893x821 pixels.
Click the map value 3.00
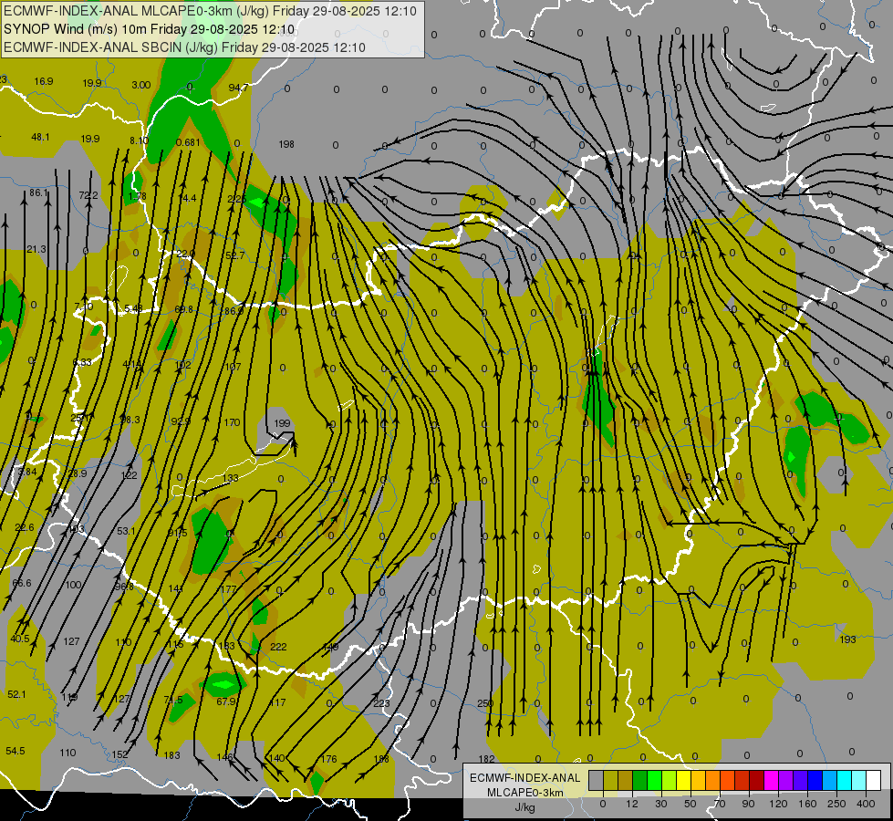pos(140,85)
